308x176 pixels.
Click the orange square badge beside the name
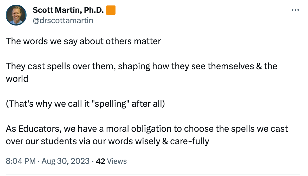click(111, 10)
